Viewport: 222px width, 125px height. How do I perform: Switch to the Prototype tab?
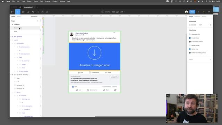(197, 17)
